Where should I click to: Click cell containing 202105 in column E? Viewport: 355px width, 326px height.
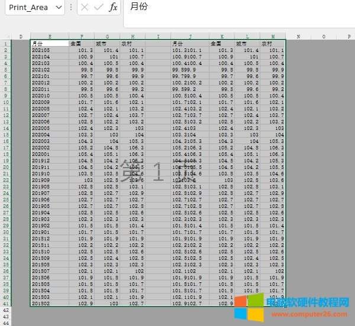(x=49, y=50)
